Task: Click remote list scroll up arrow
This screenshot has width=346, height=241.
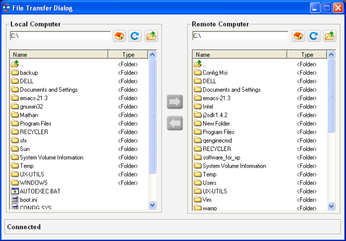Action: tap(331, 55)
